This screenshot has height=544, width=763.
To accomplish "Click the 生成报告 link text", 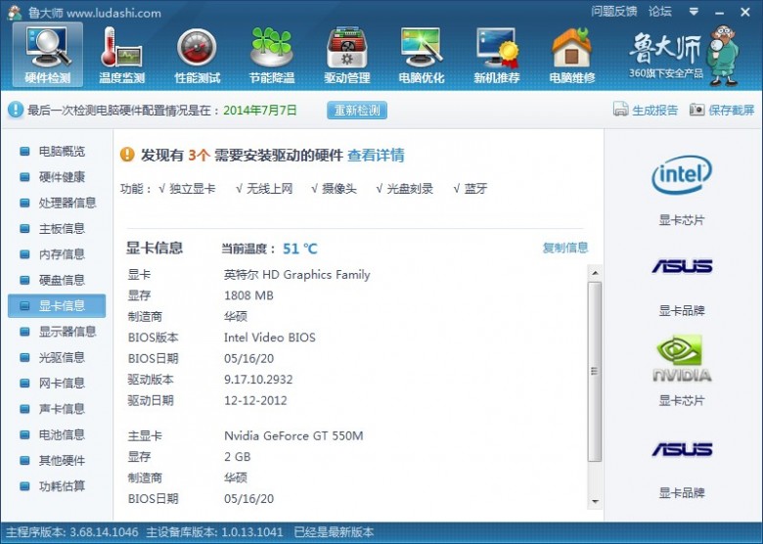I will pos(654,110).
